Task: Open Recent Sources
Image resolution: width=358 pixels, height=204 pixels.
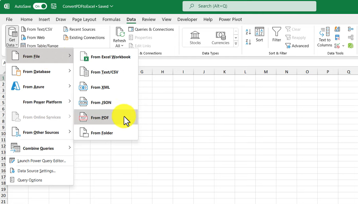Action: 79,29
